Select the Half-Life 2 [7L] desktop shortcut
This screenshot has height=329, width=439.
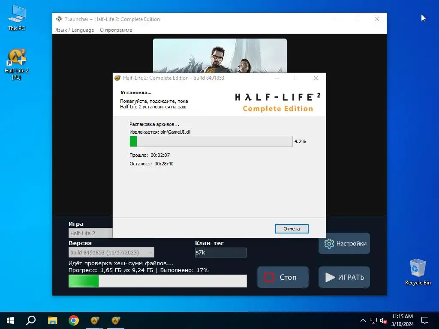point(17,64)
